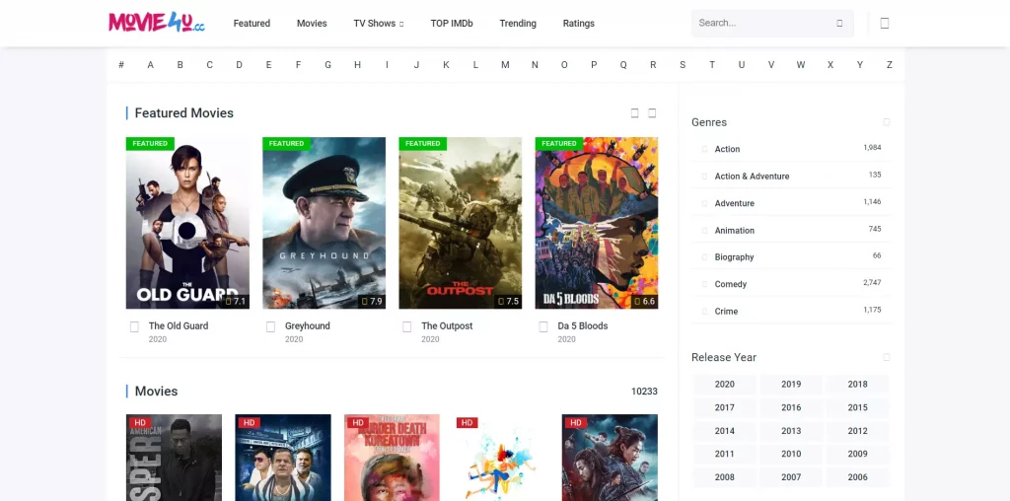Select release year 2018

(857, 385)
